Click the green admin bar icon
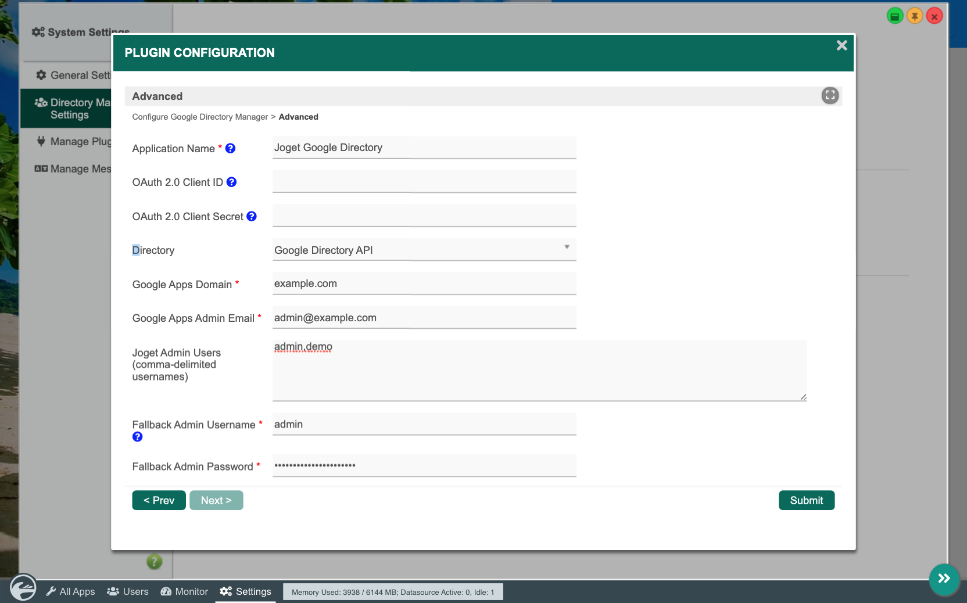The image size is (967, 603). point(895,16)
